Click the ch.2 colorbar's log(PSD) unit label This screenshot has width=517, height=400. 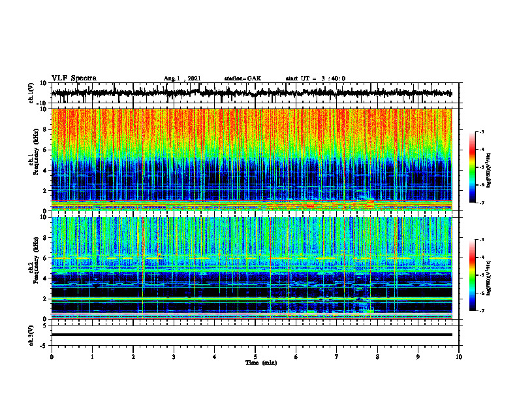pos(488,278)
